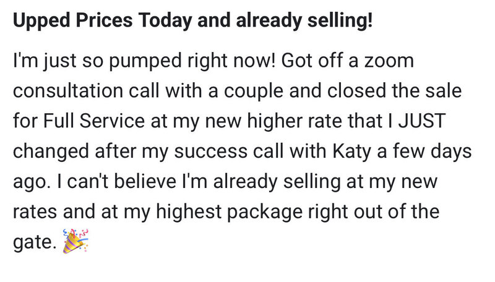The width and height of the screenshot is (495, 282).
Task: Click the bold post title
Action: [x=193, y=23]
